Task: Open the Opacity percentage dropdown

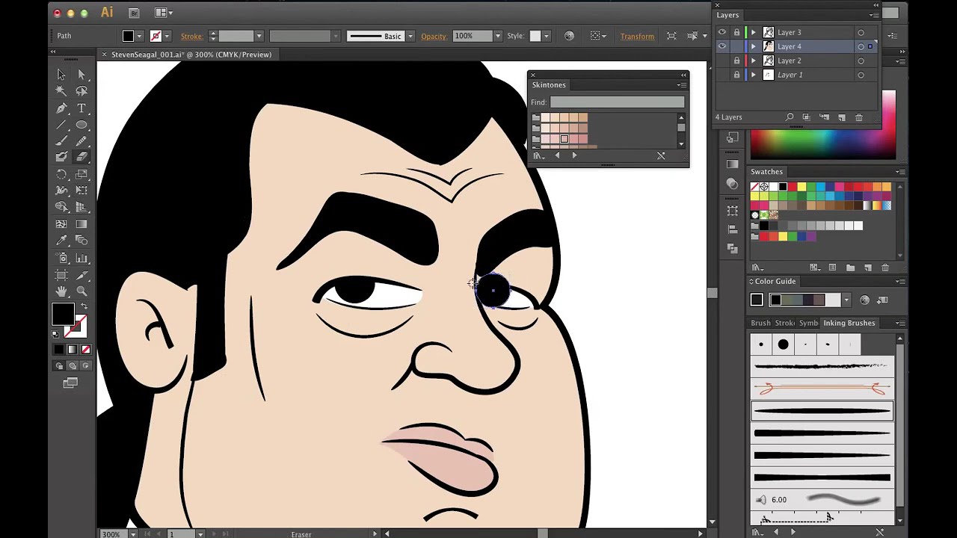Action: (x=498, y=36)
